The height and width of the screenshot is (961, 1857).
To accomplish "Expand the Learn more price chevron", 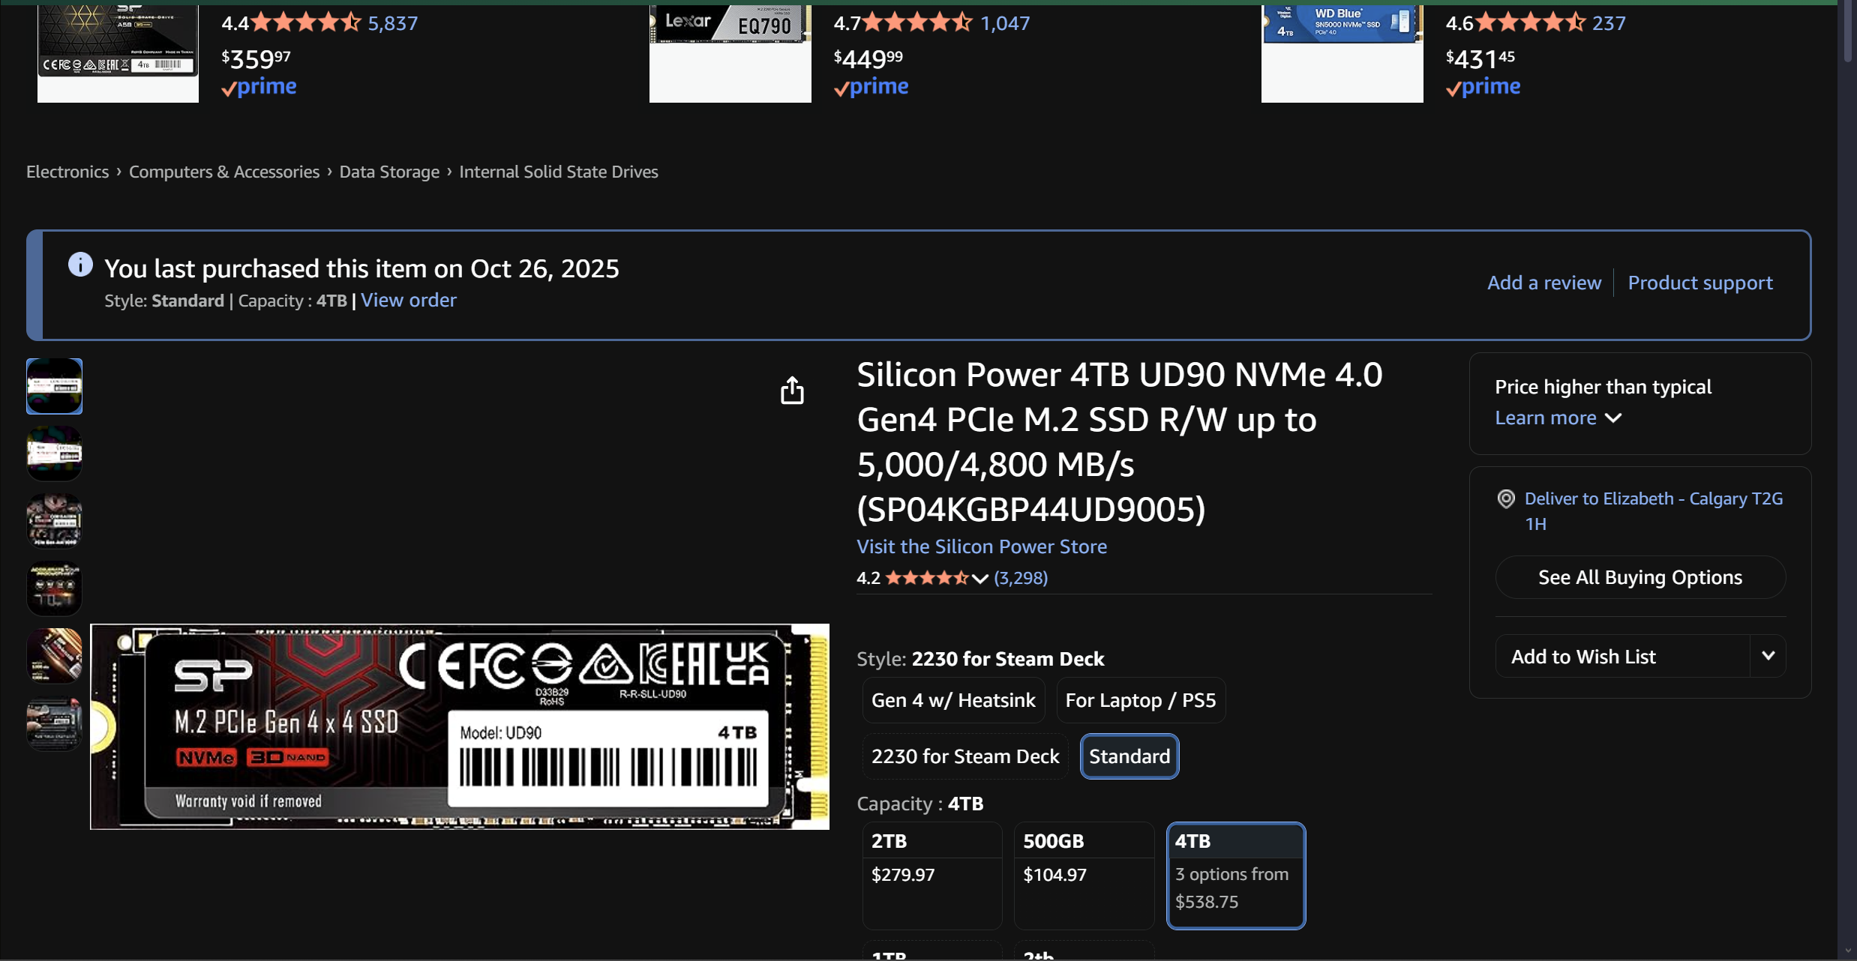I will coord(1613,418).
